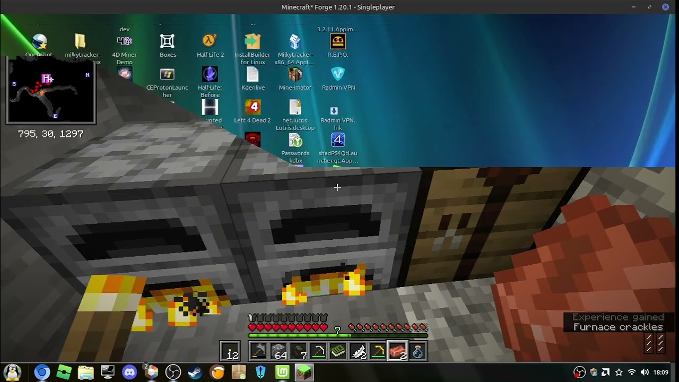Select the copper ingot hotbar slot

(x=397, y=351)
